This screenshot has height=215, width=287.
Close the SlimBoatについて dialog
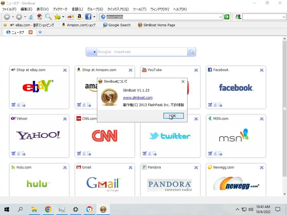183,81
